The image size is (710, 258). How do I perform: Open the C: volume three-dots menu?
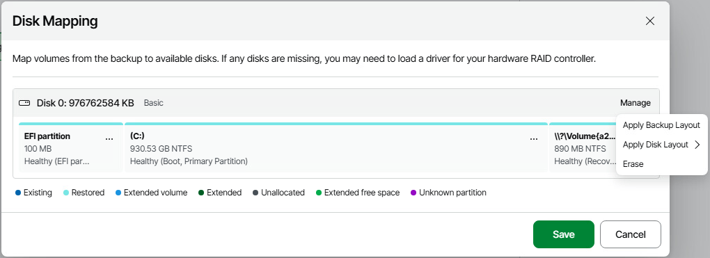click(534, 139)
